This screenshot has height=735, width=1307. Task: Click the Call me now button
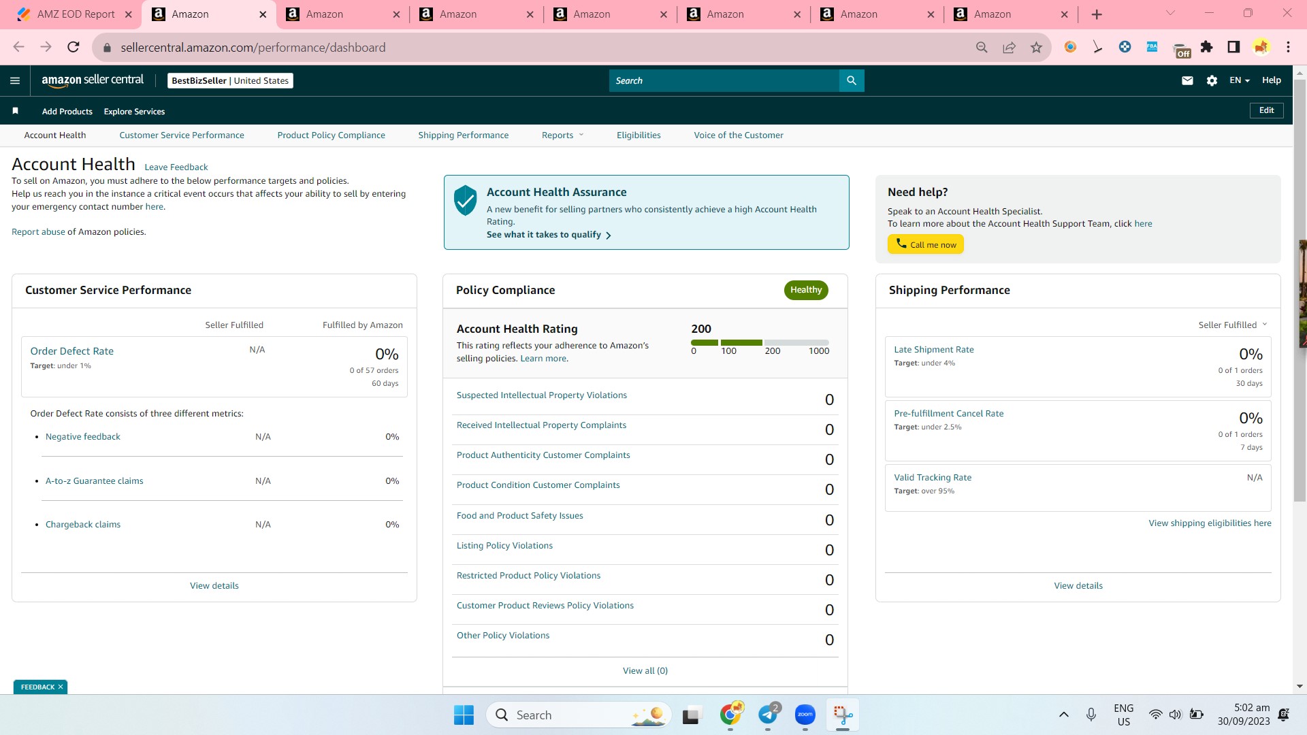tap(926, 244)
